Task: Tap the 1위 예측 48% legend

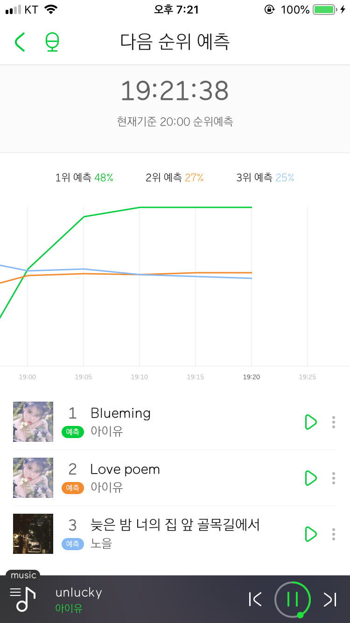Action: click(84, 177)
